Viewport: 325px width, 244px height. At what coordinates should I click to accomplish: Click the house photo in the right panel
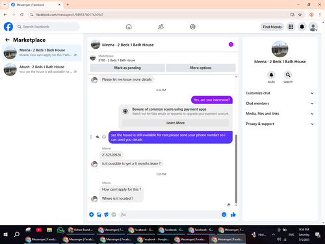(279, 49)
